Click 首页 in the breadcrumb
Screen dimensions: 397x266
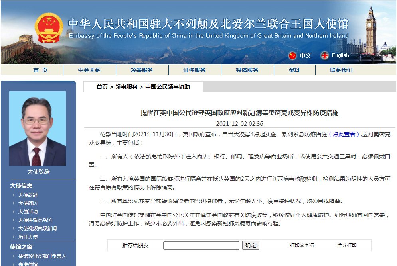102,87
